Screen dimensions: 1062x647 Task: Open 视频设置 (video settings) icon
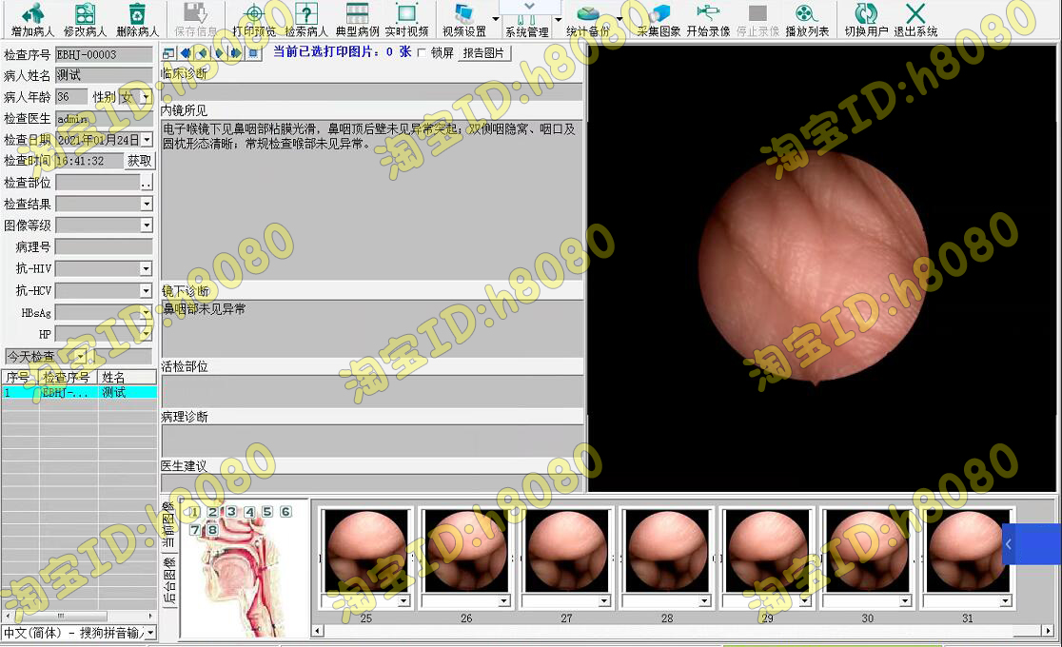[x=464, y=19]
